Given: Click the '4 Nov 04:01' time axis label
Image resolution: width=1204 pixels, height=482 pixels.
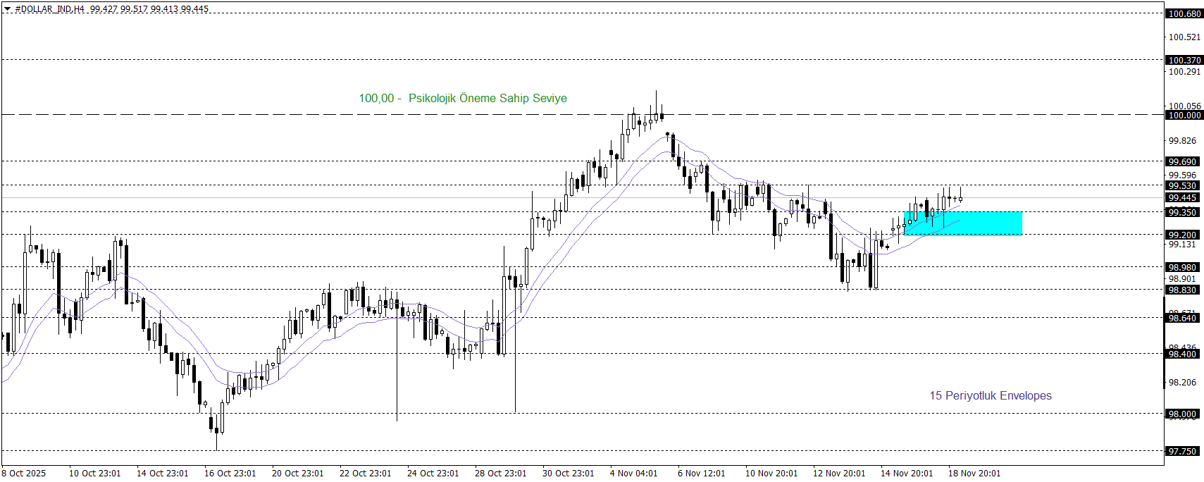Looking at the screenshot, I should tap(633, 474).
